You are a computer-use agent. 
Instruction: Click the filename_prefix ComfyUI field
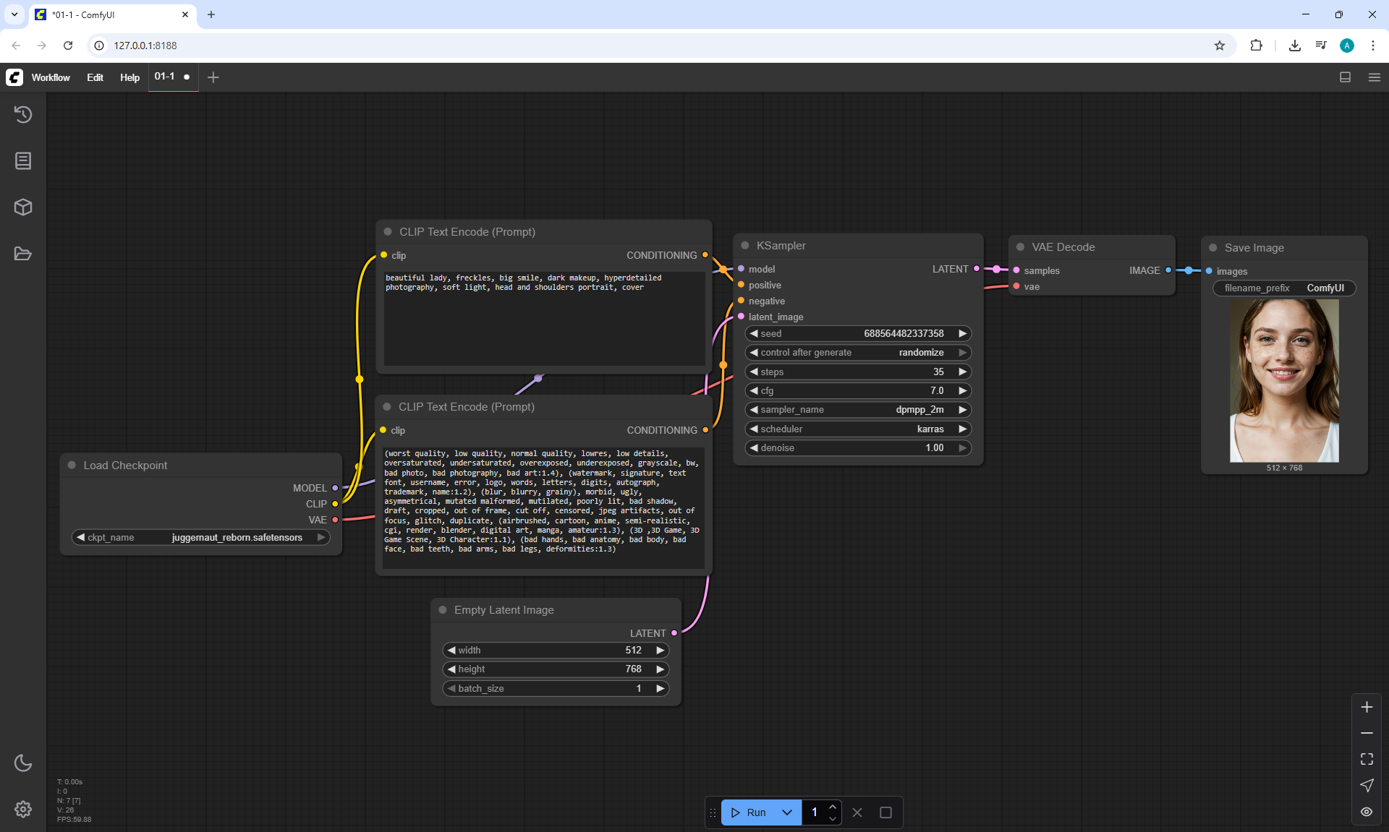point(1284,288)
